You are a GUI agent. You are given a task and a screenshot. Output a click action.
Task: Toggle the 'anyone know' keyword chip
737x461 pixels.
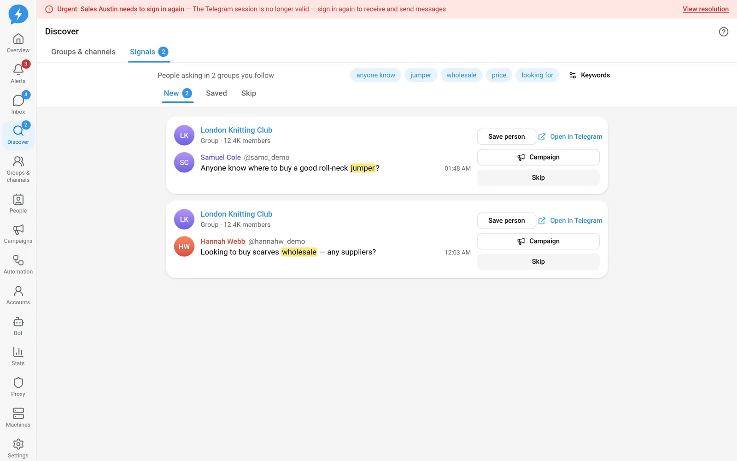[376, 75]
